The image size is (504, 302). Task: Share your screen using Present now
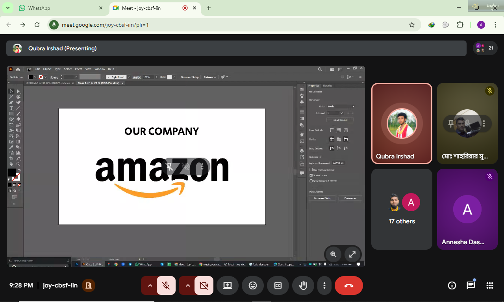pyautogui.click(x=228, y=285)
